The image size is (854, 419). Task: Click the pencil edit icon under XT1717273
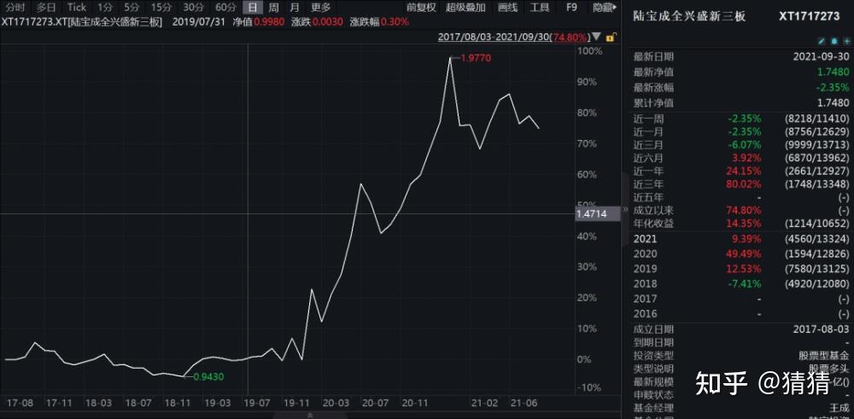tap(822, 41)
